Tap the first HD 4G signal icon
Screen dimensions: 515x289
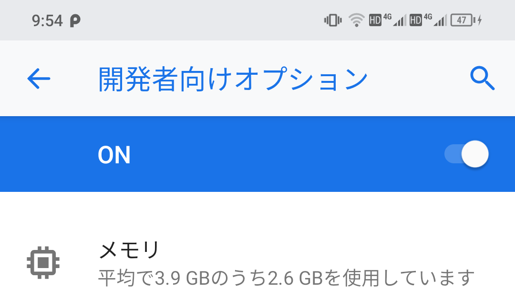388,20
